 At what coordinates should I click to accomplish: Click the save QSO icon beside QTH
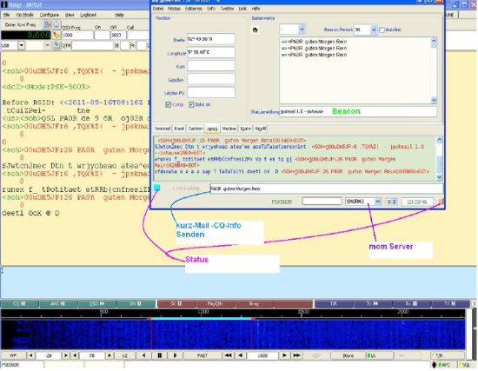pos(56,45)
